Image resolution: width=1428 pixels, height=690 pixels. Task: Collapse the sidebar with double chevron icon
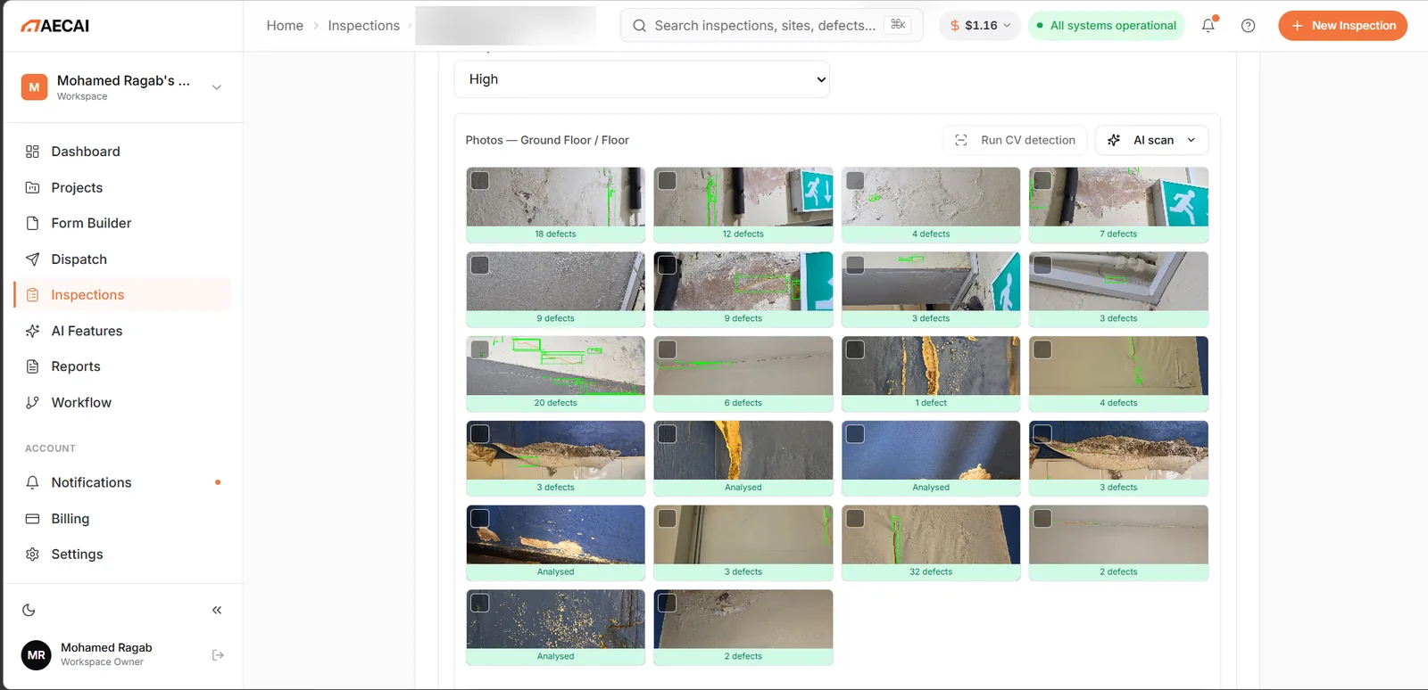(217, 611)
